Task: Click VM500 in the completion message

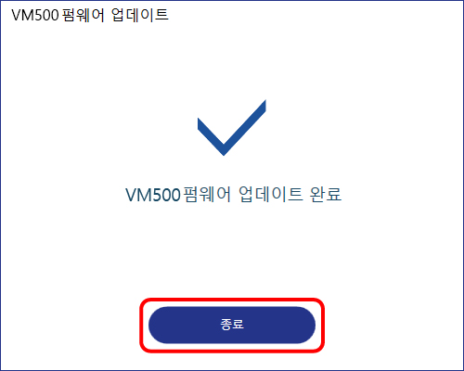Action: 153,195
